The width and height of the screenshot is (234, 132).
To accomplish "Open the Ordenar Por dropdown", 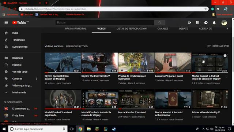I will 218,46.
